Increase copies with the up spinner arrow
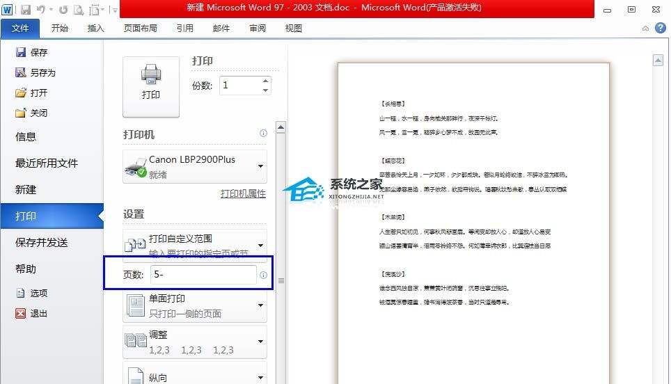The height and width of the screenshot is (384, 671). coord(266,81)
